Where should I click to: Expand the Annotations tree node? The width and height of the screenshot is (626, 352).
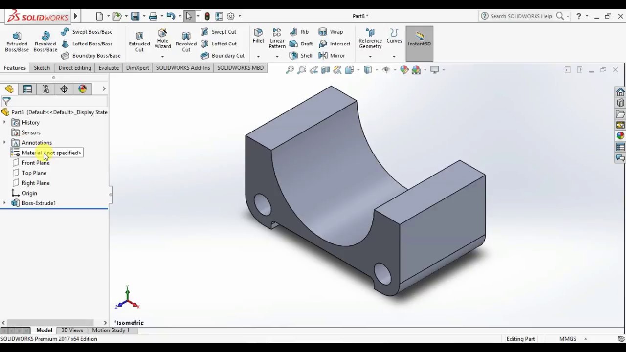(x=5, y=143)
